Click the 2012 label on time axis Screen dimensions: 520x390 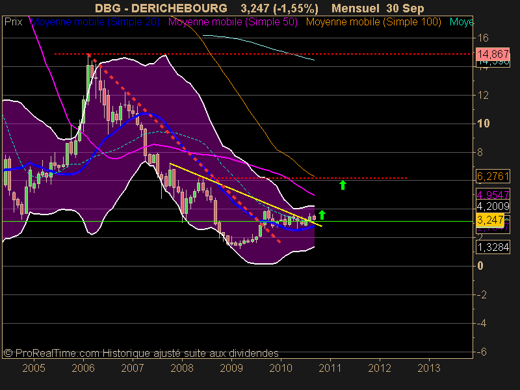click(x=380, y=368)
